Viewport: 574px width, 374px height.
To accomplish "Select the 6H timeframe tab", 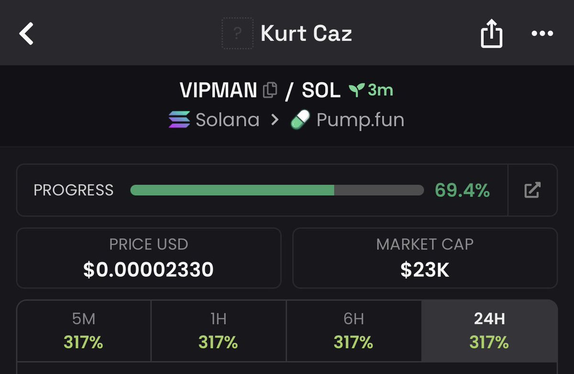I will pyautogui.click(x=354, y=331).
